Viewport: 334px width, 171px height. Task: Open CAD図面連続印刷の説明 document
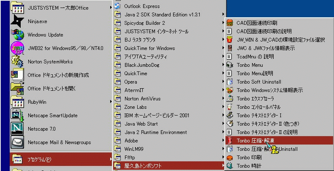pos(279,32)
